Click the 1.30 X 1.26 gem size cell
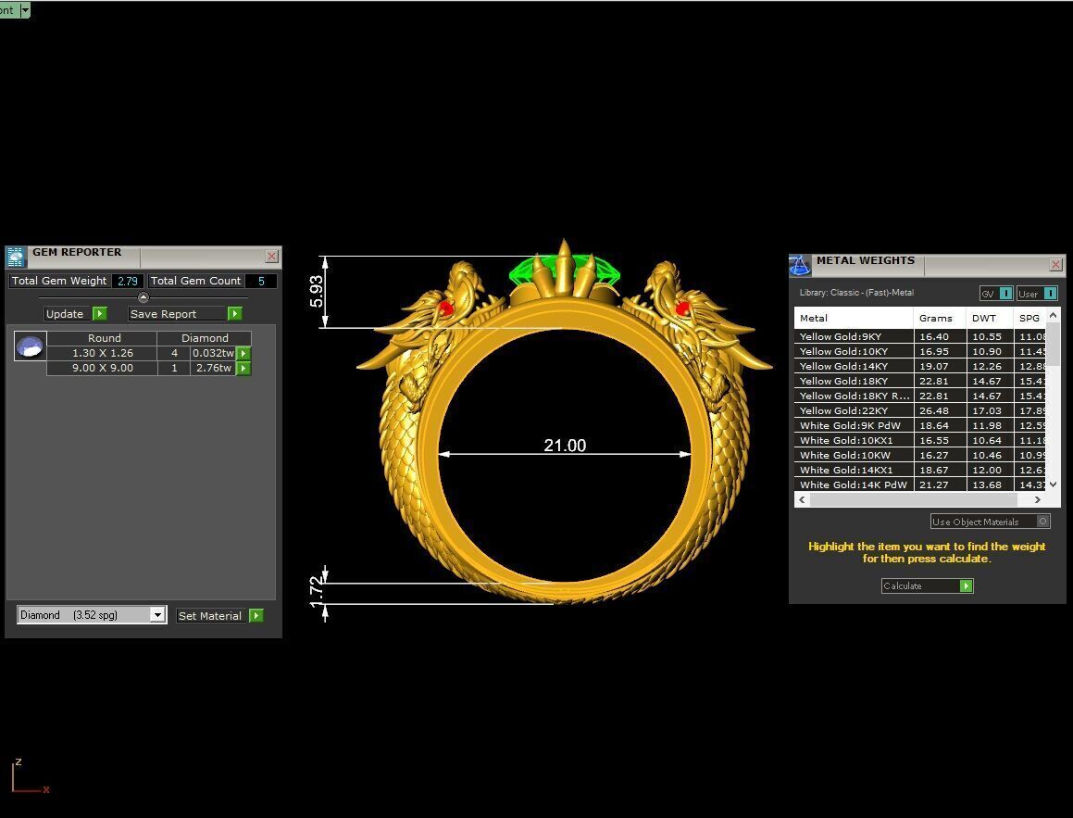 [x=103, y=353]
